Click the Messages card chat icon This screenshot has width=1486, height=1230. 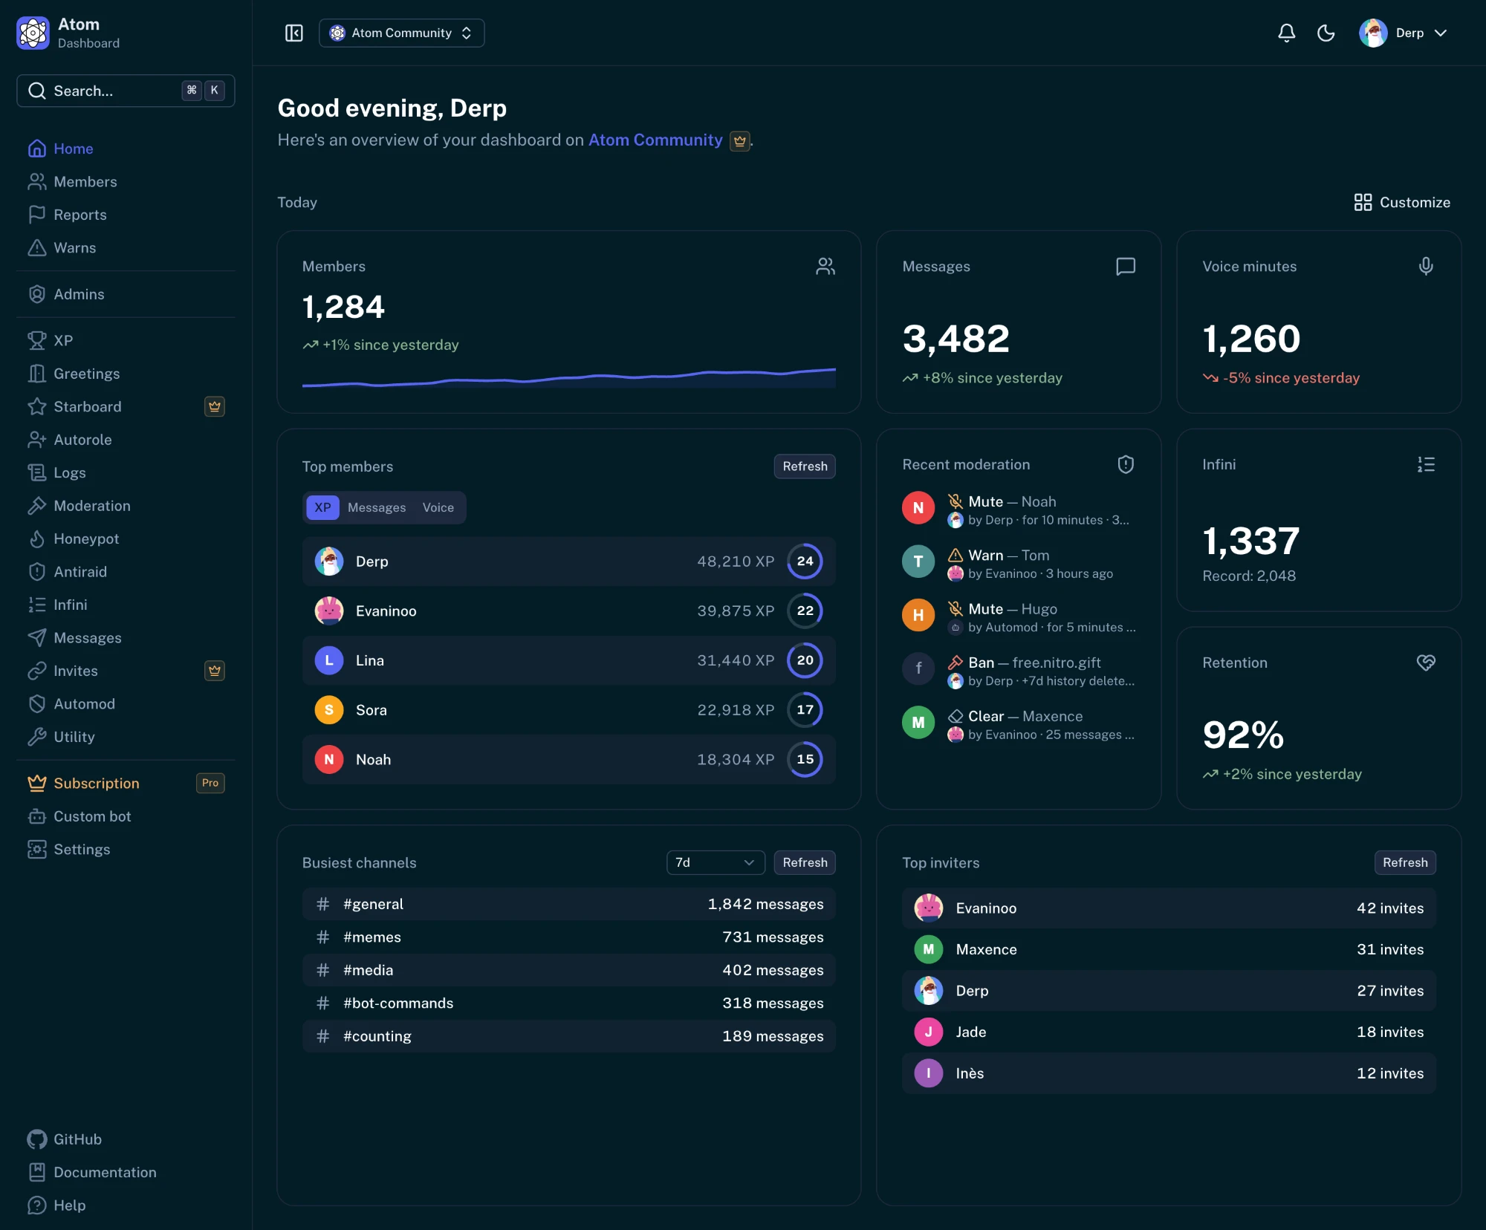click(x=1126, y=266)
